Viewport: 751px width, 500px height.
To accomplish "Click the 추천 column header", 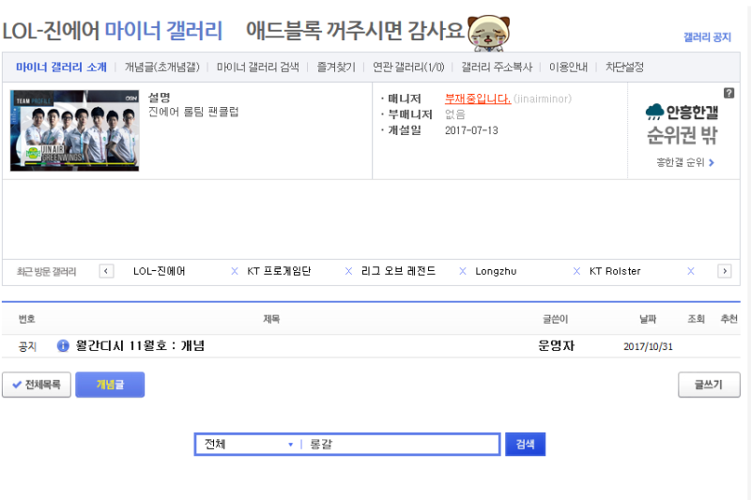I will coord(728,319).
